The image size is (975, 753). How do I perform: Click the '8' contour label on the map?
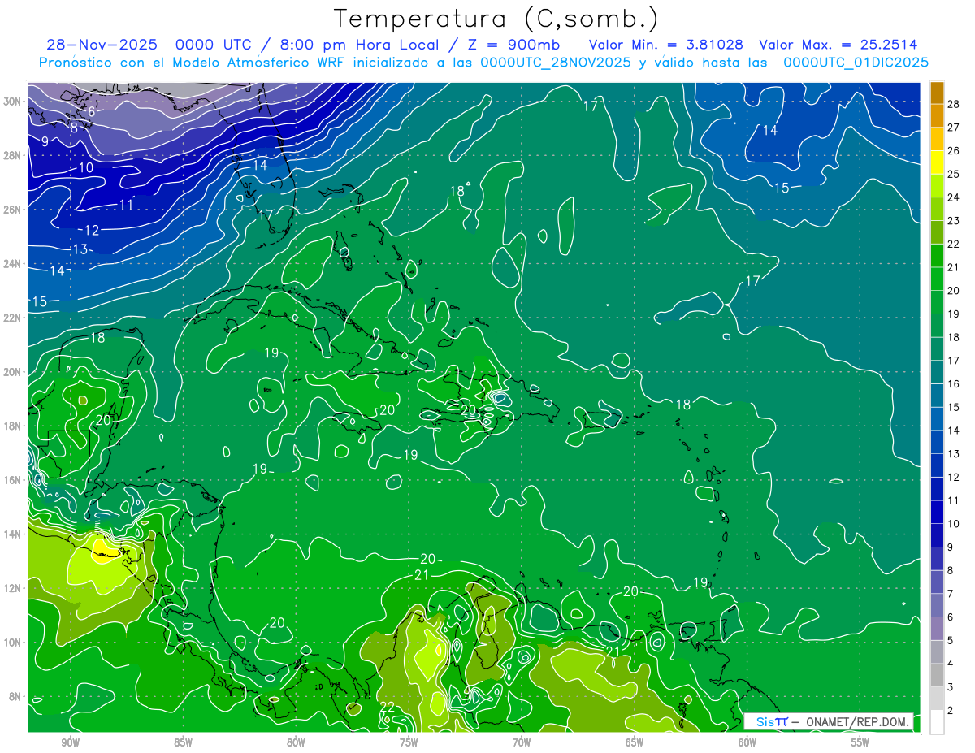74,128
